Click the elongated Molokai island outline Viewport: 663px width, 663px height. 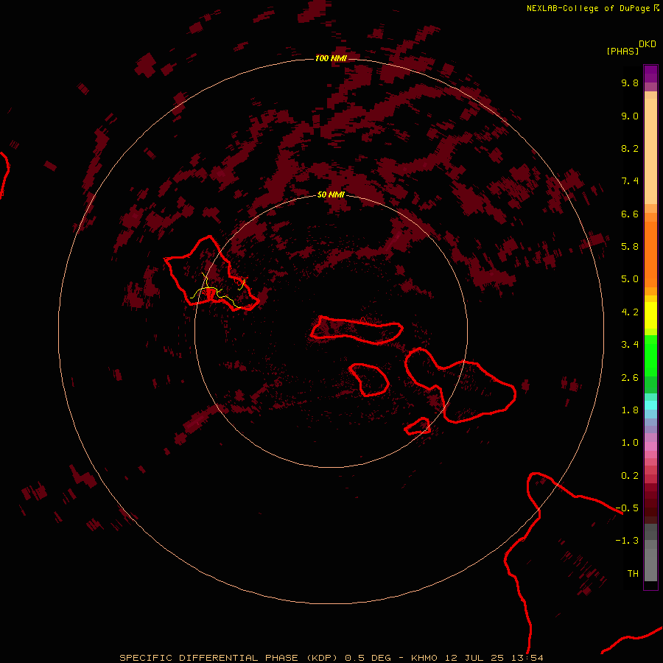tap(357, 330)
